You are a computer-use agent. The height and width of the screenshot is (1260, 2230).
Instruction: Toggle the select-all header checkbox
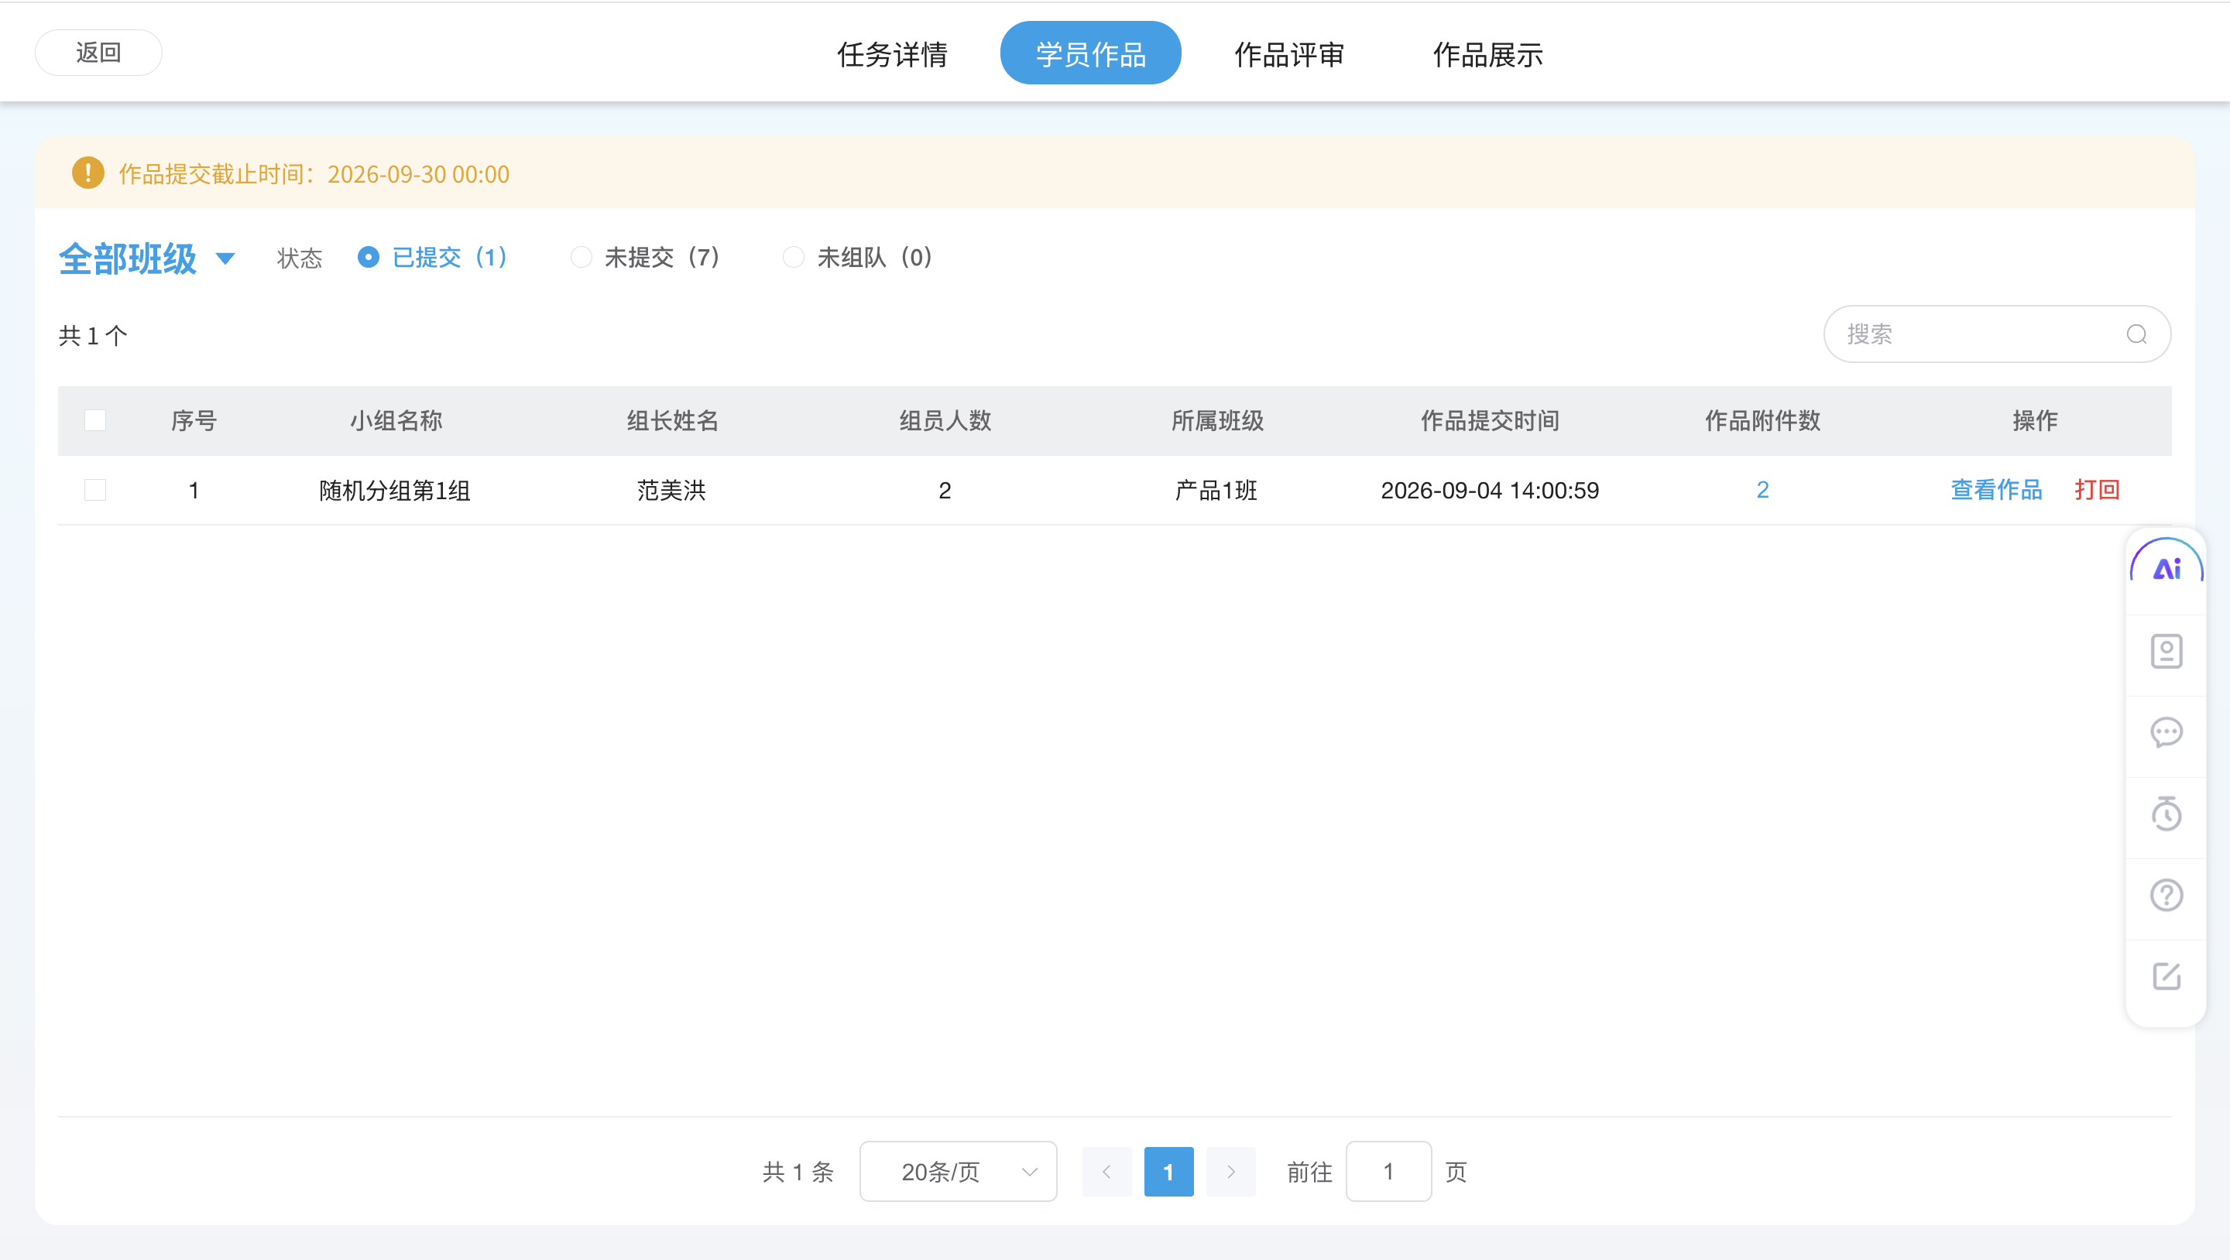coord(95,420)
